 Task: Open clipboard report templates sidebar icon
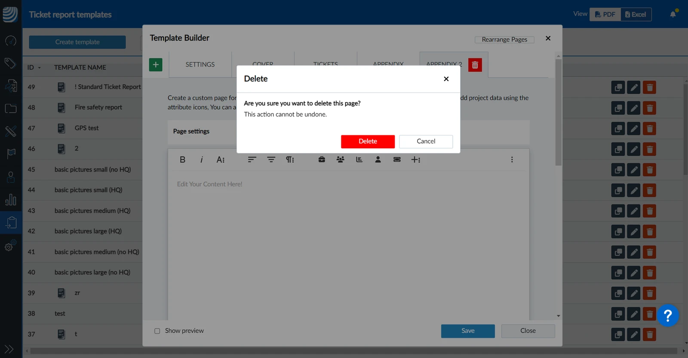pyautogui.click(x=11, y=222)
